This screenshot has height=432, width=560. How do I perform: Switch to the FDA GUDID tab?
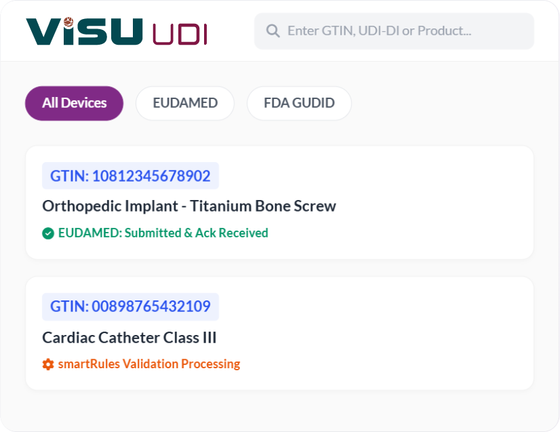pos(299,103)
